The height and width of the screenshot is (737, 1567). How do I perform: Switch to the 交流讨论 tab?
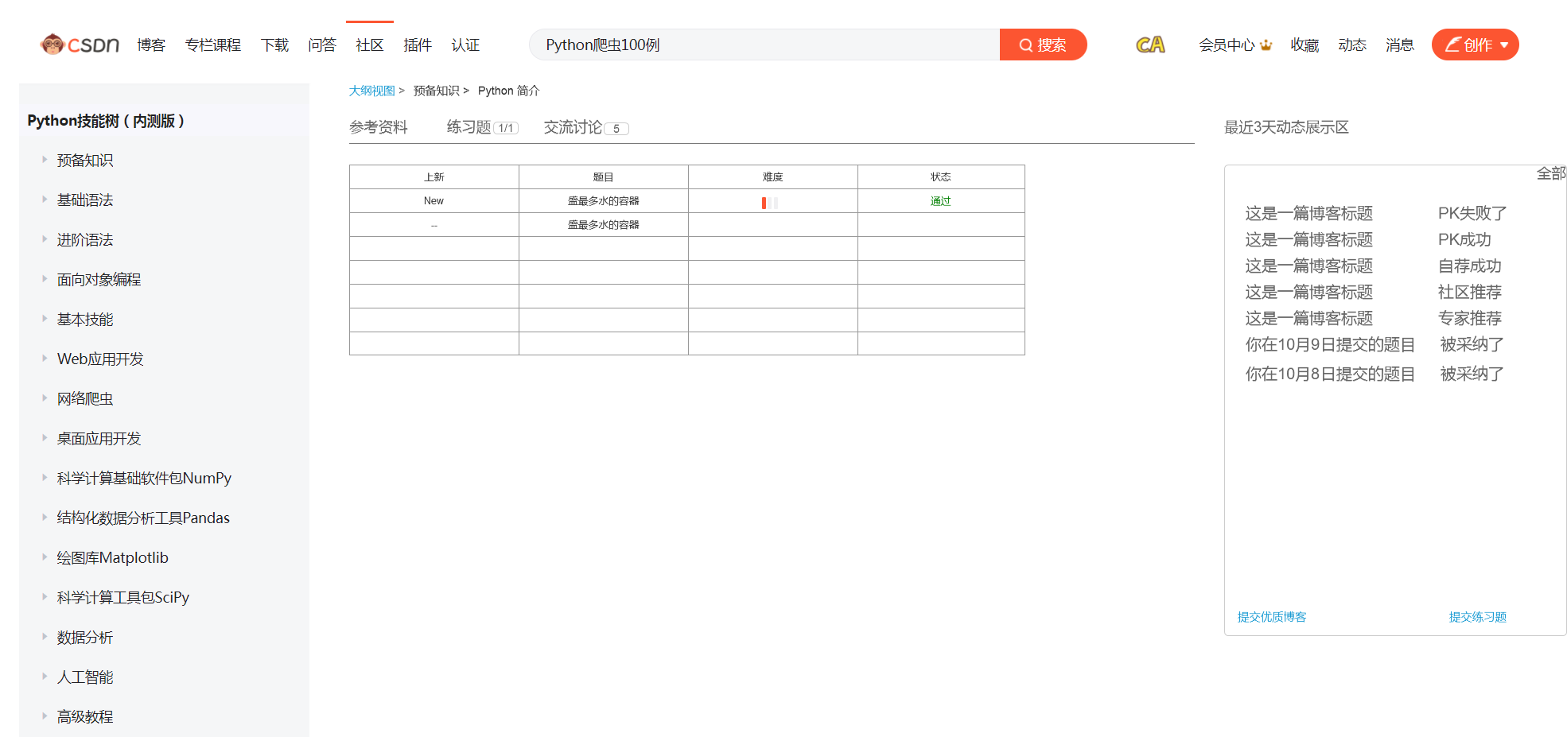pos(586,127)
